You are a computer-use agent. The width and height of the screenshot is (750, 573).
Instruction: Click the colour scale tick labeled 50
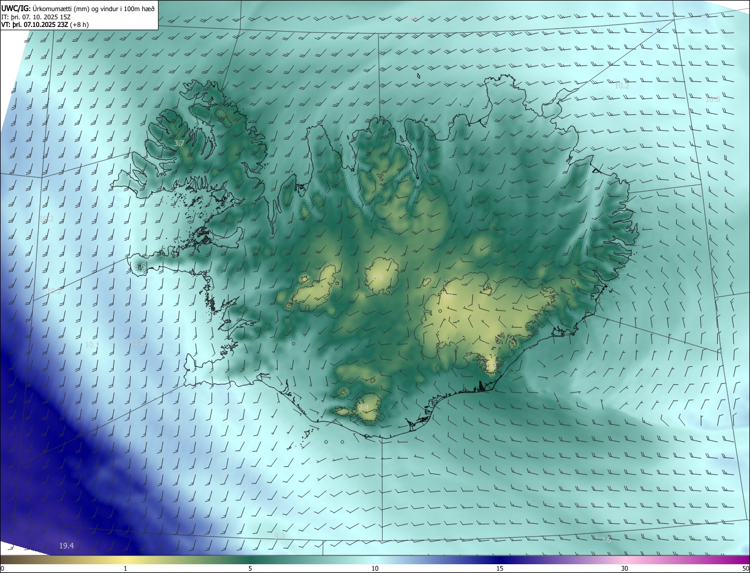[745, 568]
